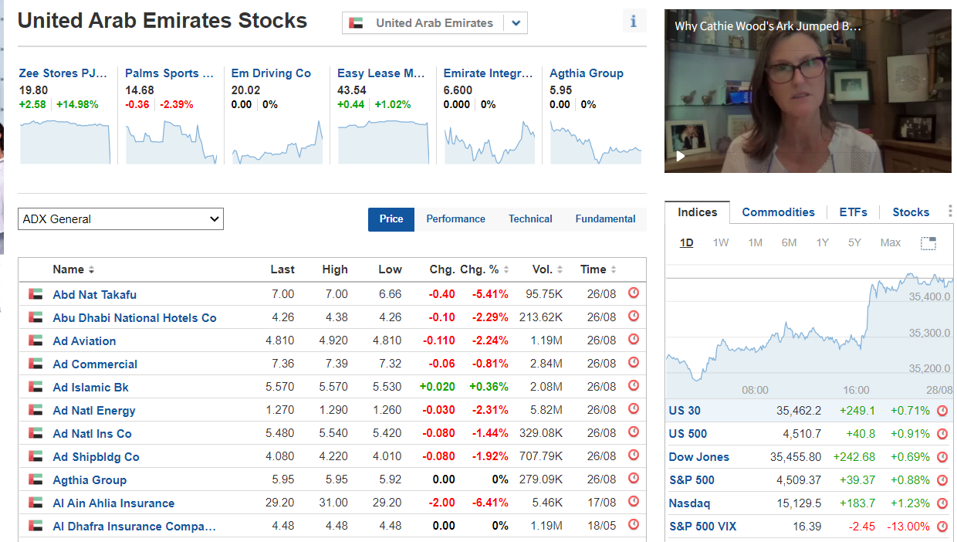Image resolution: width=957 pixels, height=542 pixels.
Task: Open the Emirate Integr... ticker card
Action: (x=488, y=73)
